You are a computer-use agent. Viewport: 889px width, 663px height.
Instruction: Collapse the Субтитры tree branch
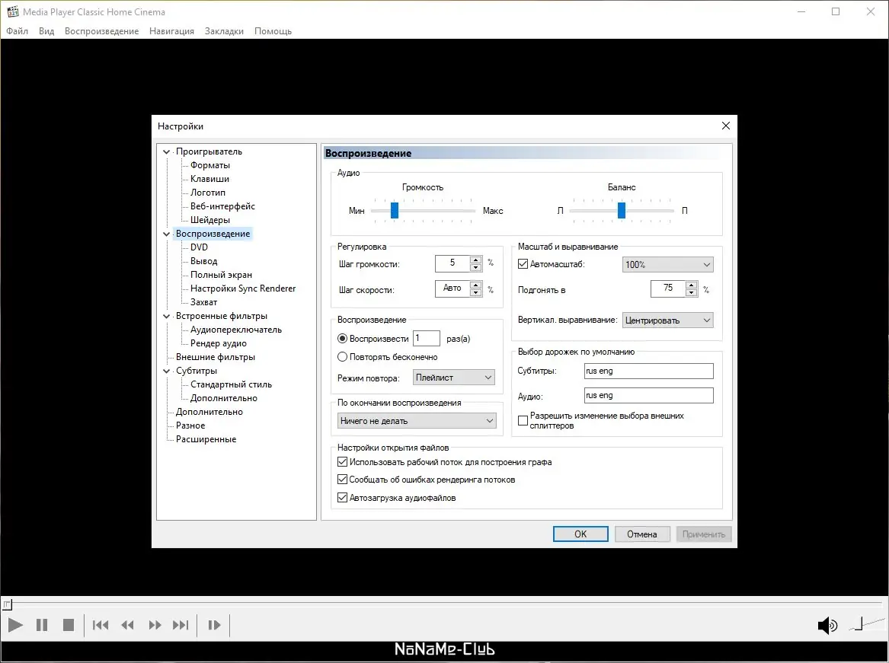point(166,371)
